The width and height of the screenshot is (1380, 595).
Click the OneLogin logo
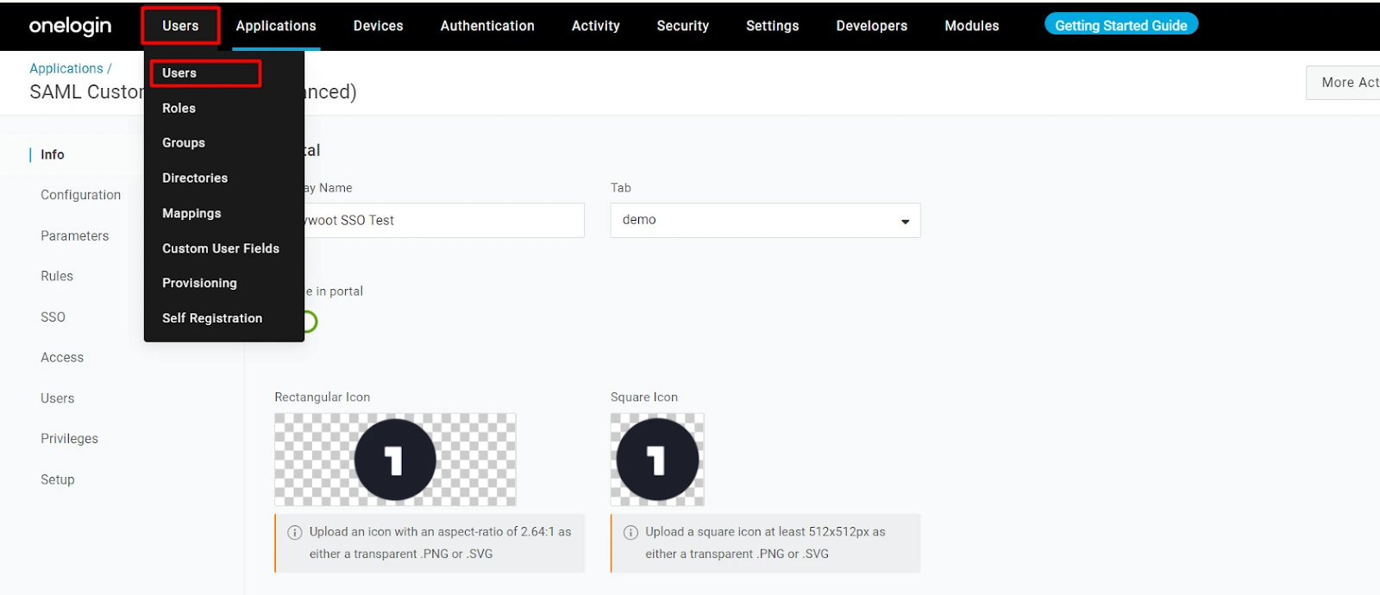70,26
